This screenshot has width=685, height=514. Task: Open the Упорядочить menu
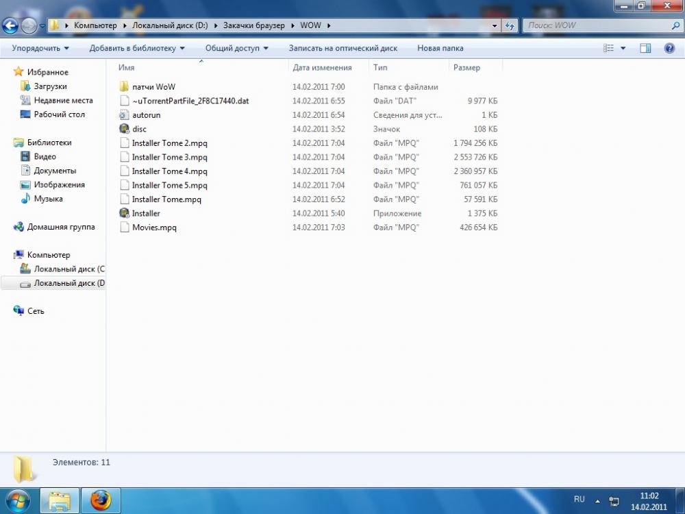pyautogui.click(x=40, y=48)
